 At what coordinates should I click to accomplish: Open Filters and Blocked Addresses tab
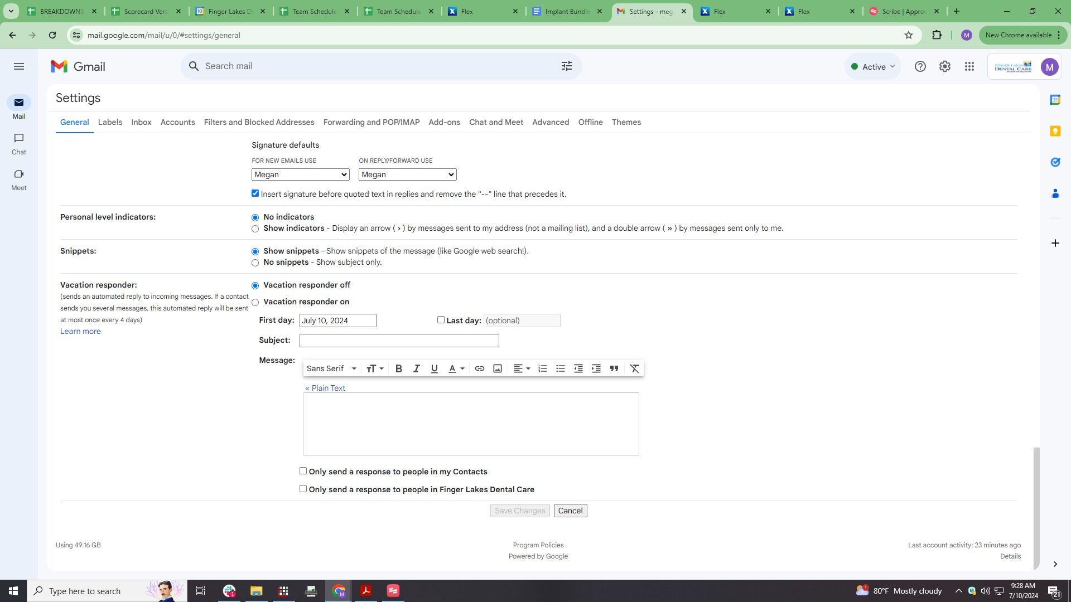coord(259,122)
